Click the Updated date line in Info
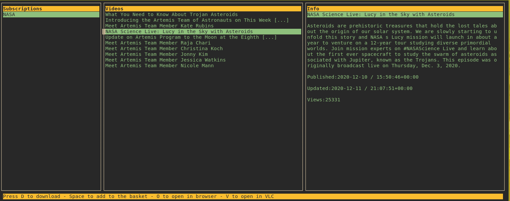 [360, 89]
